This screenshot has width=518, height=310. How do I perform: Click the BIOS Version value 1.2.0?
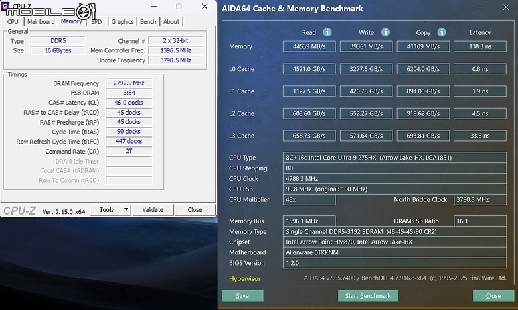click(x=394, y=263)
